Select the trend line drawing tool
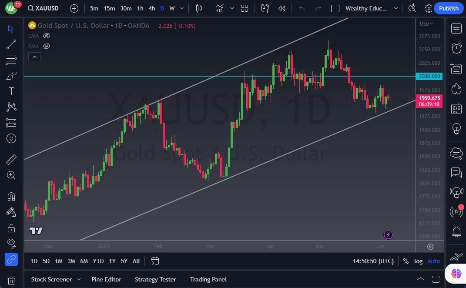This screenshot has width=466, height=288. pyautogui.click(x=11, y=44)
